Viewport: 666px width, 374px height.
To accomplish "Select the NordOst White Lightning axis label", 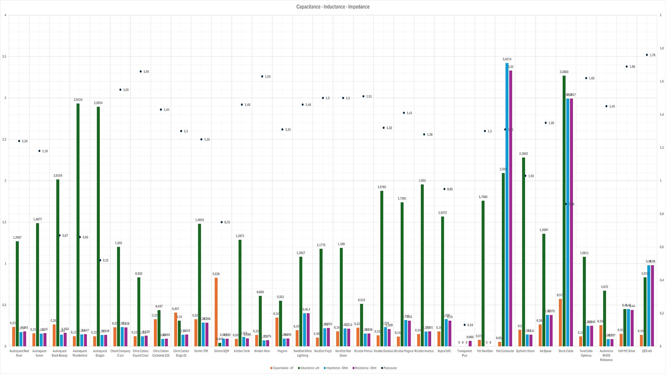I will coord(302,353).
